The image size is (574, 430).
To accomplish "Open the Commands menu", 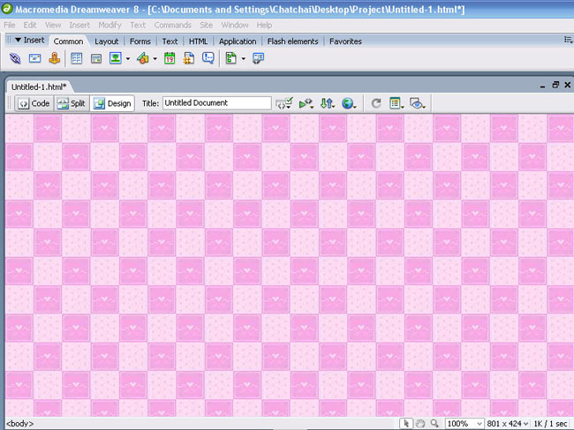I will [x=173, y=25].
